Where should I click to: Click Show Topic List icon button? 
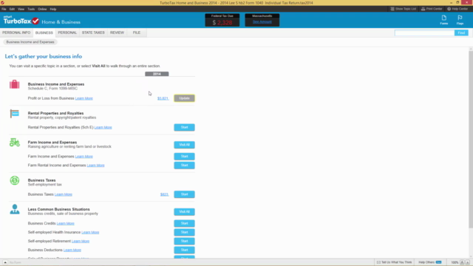click(x=403, y=9)
